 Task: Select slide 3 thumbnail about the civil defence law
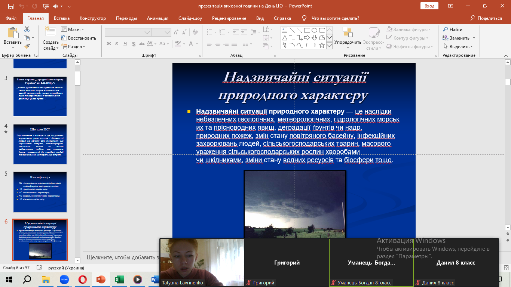pos(40,96)
